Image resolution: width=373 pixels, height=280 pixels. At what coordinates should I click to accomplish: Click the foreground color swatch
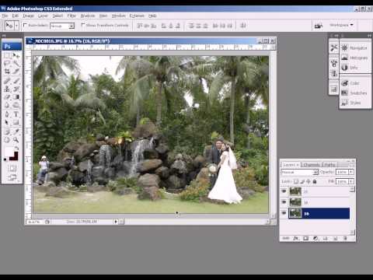[9, 152]
